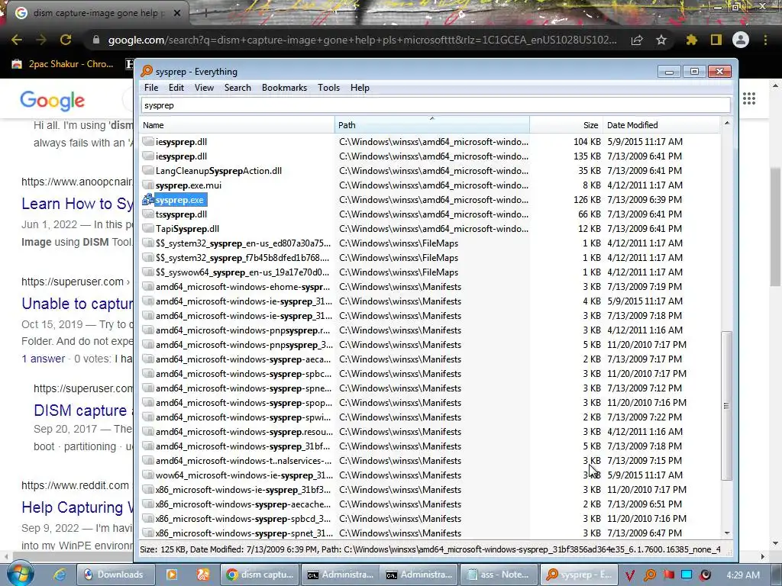
Task: Click the tssysprep.dll file icon
Action: [x=147, y=214]
